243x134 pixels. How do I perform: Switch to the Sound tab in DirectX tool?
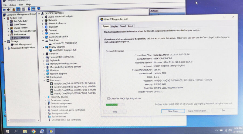[123, 26]
